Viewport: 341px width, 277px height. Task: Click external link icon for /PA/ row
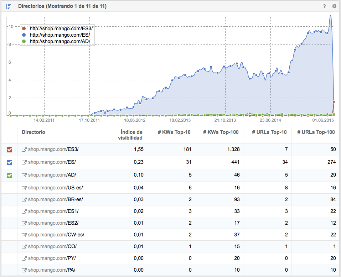[x=24, y=271]
